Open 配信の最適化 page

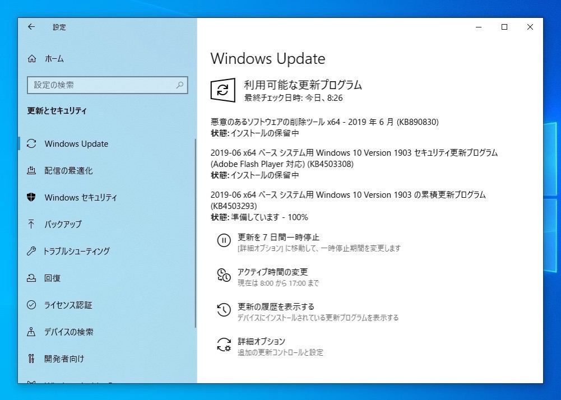[x=69, y=171]
